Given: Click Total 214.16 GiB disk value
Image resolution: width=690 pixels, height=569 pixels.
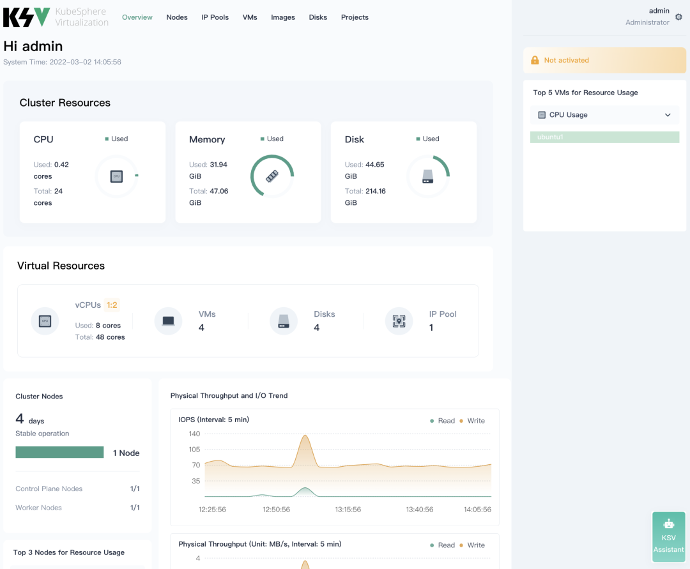Looking at the screenshot, I should pyautogui.click(x=365, y=197).
